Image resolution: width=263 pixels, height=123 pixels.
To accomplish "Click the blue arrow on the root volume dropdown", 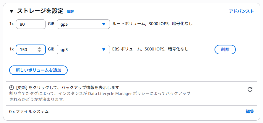I will click(x=104, y=24).
